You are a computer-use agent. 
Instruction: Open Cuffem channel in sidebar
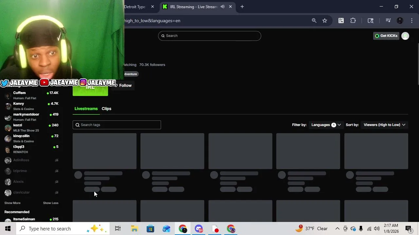(31, 95)
